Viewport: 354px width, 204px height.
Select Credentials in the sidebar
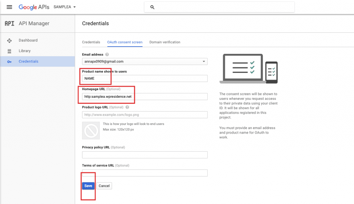point(37,61)
